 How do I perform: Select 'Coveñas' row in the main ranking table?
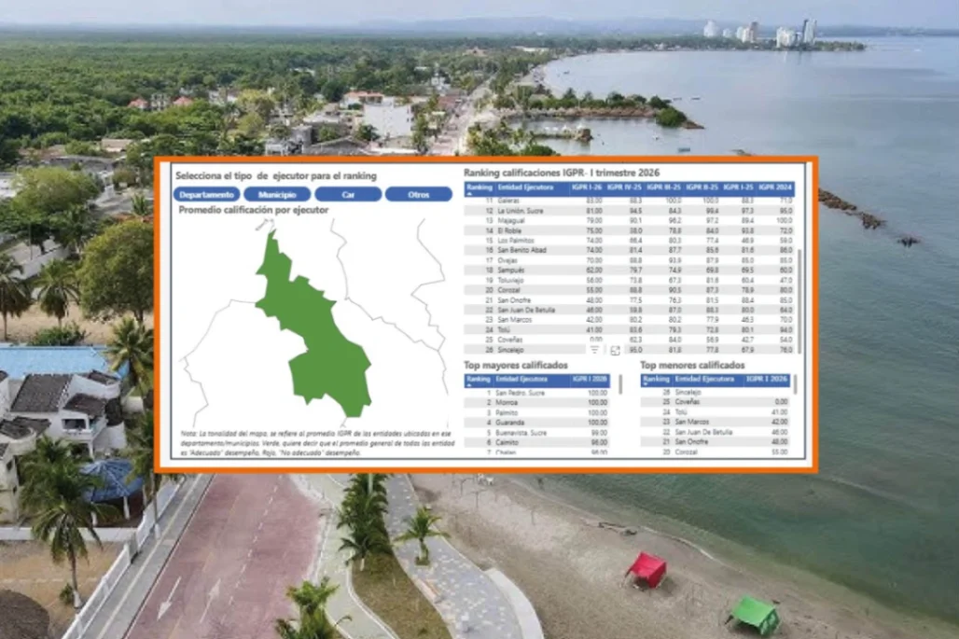(630, 340)
